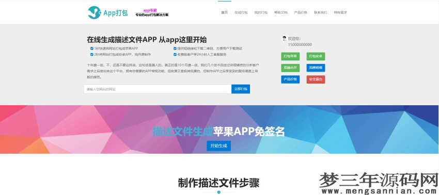
Task: Toggle the 收费版客户享24小时人工客服服务 checkbox
Action: click(175, 55)
